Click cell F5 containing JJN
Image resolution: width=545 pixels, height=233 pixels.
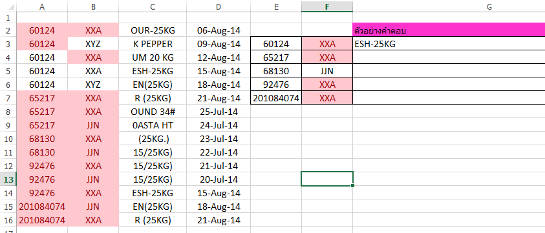click(x=327, y=71)
